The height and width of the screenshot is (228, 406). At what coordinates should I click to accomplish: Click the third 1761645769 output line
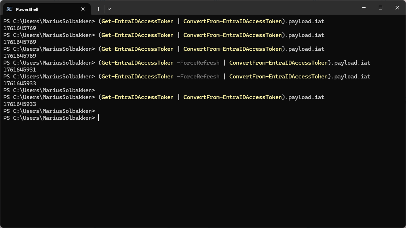click(20, 56)
